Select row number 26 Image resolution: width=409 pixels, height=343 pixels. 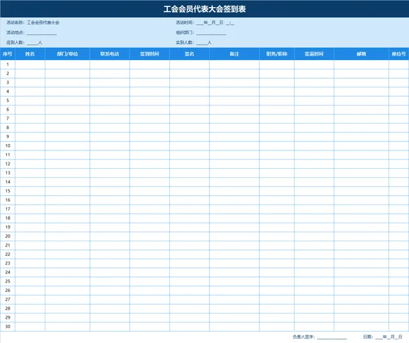[8, 291]
